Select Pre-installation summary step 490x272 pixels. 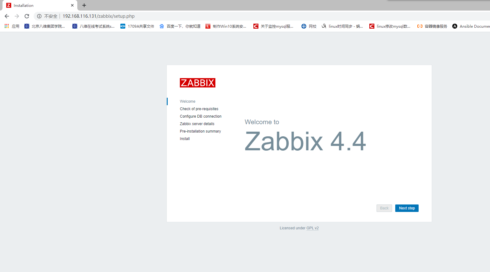pyautogui.click(x=200, y=131)
